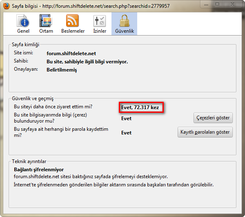The image size is (245, 217).
Task: Select the site name forum.shiftdelete.net
Action: coord(71,54)
